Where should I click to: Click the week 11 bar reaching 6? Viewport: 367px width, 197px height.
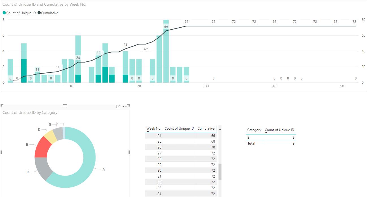[78, 59]
